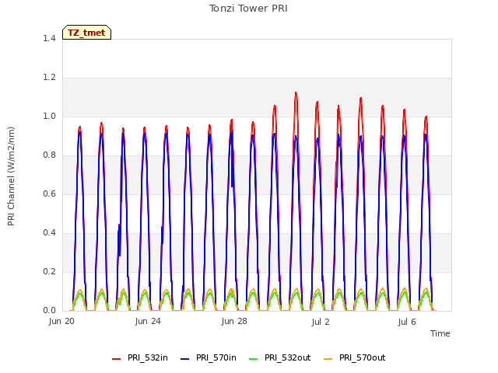
Task: Click the 0.0 y-axis tick label
Action: click(49, 311)
